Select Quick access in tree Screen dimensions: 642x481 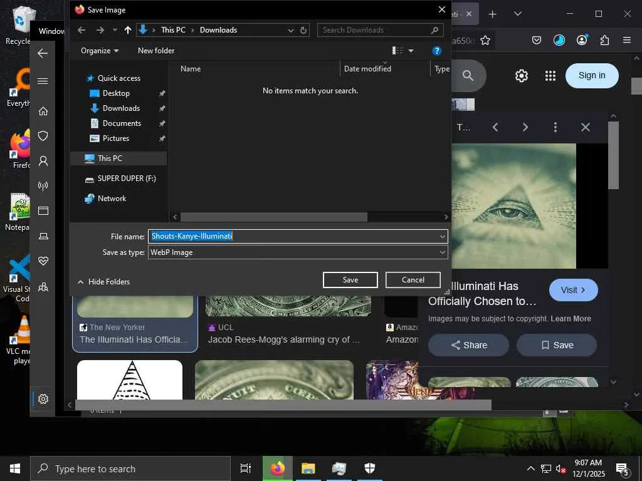click(118, 78)
